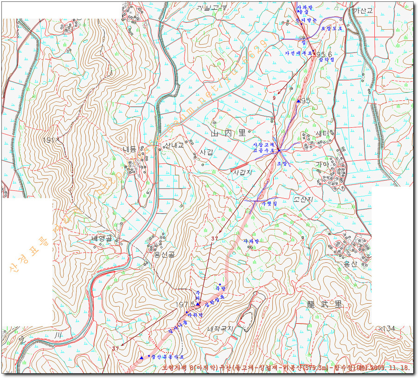The image size is (418, 378).
Task: Click the 사갑고개 annotation
Action: click(263, 145)
